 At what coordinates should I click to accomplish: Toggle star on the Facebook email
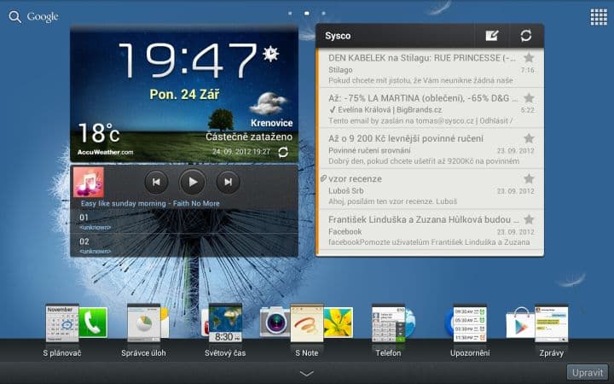click(529, 219)
